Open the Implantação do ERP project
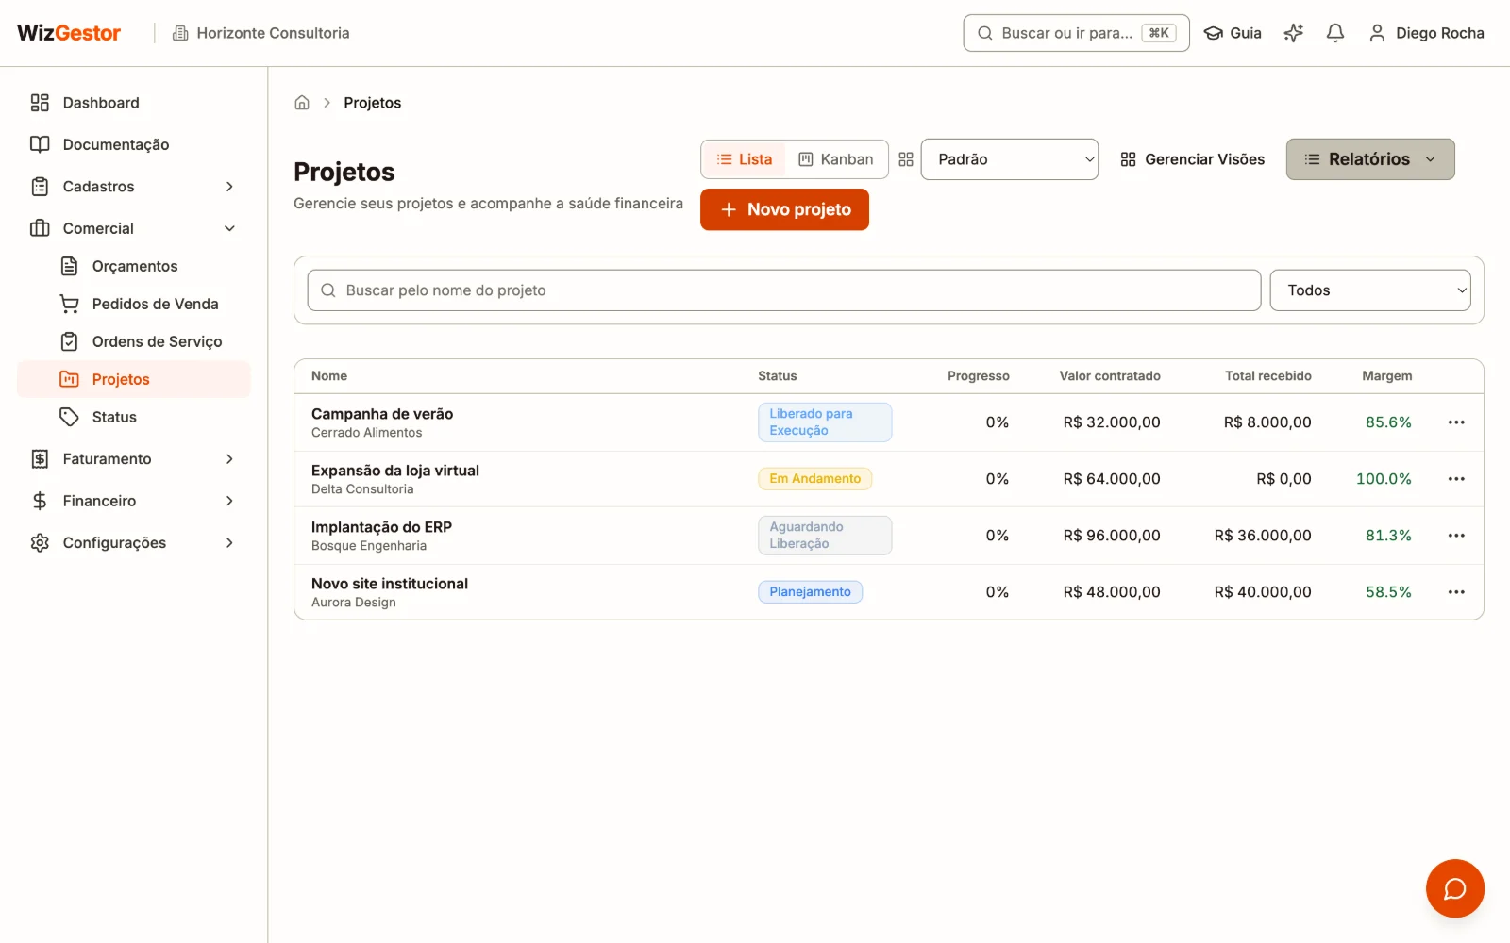 pyautogui.click(x=381, y=527)
